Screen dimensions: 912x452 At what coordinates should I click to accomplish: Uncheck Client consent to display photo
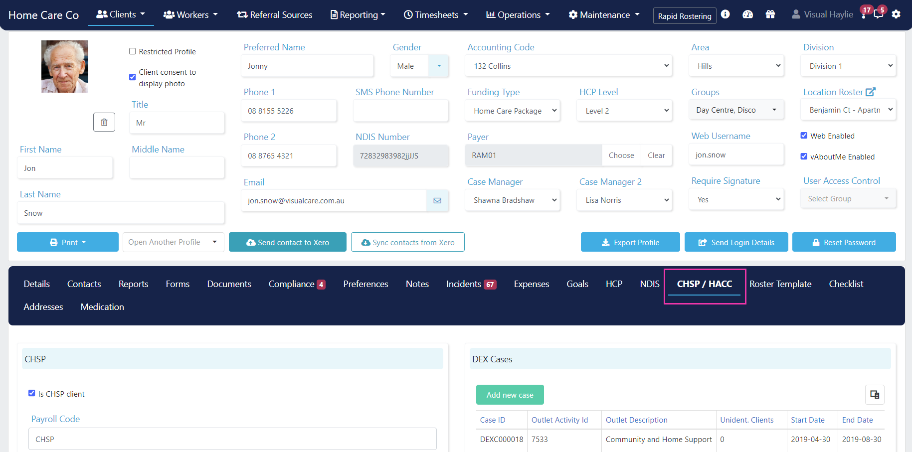click(132, 77)
